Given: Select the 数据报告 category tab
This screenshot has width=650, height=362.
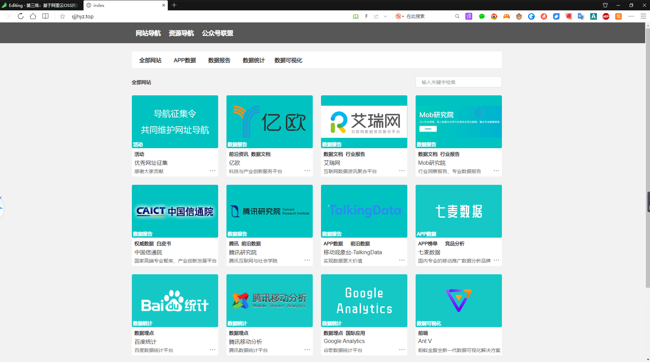Looking at the screenshot, I should tap(219, 60).
